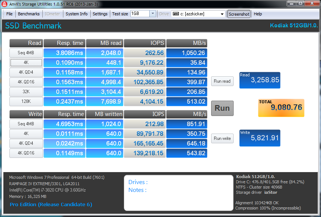Click the drive icon beside c: [azzkicker]

(x=176, y=14)
